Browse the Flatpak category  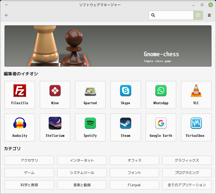tap(134, 185)
